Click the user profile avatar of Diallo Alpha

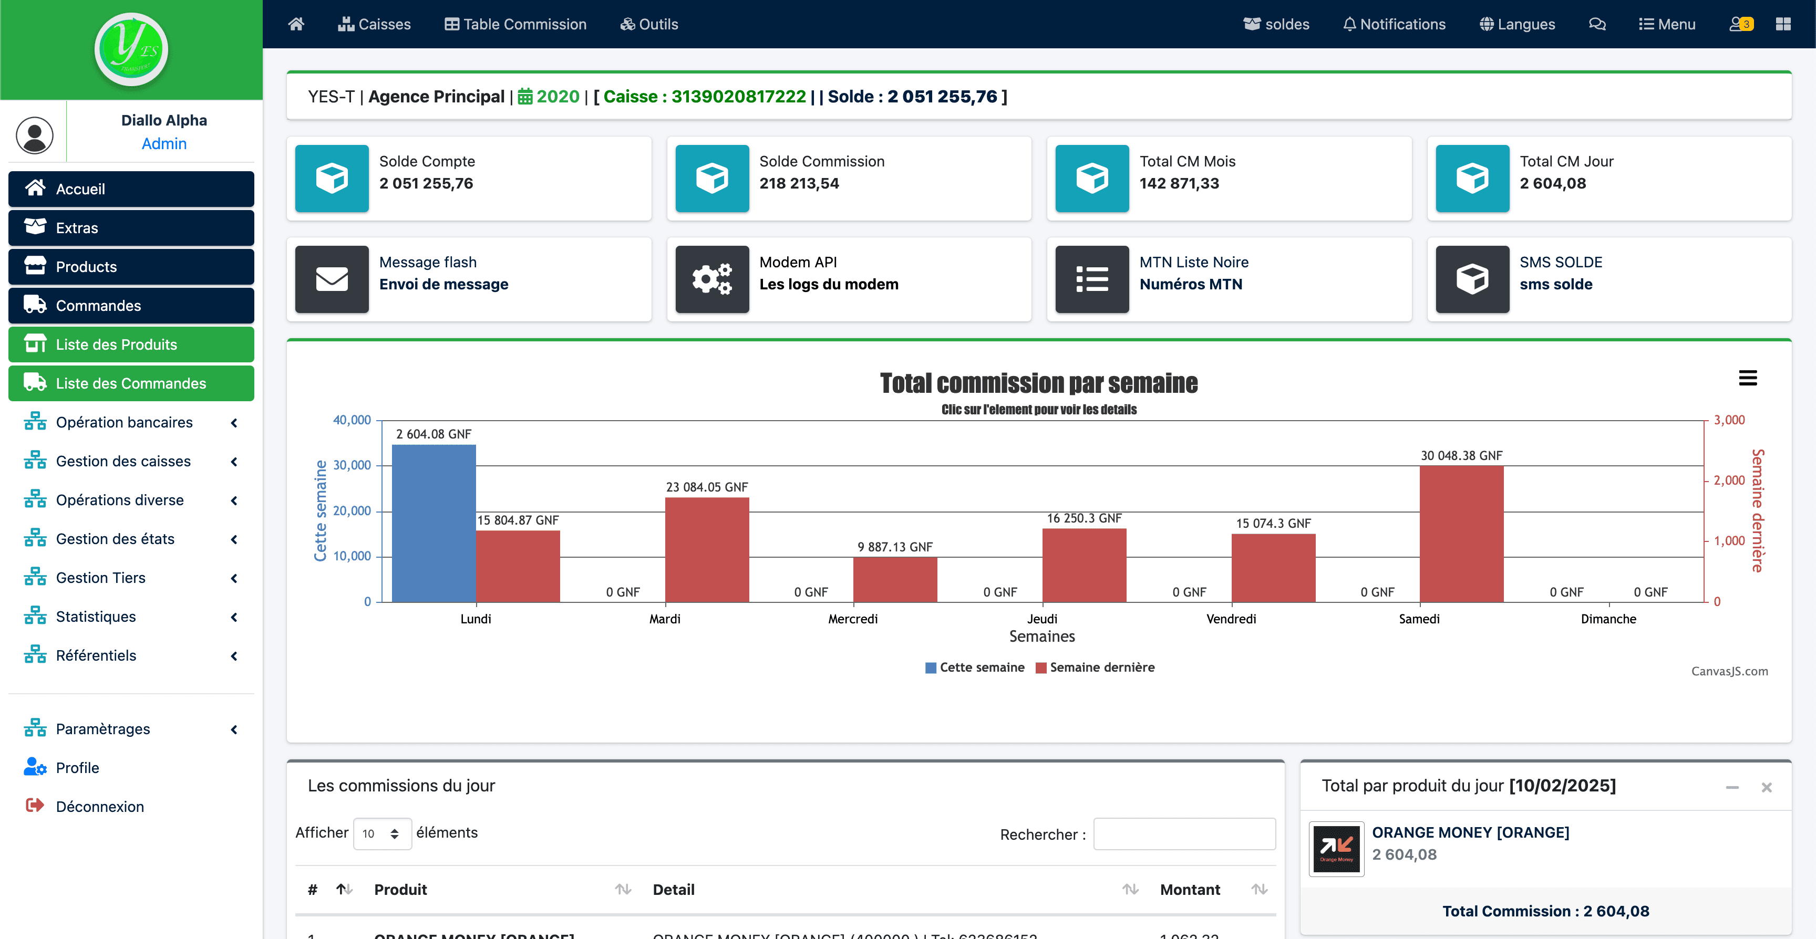coord(34,134)
